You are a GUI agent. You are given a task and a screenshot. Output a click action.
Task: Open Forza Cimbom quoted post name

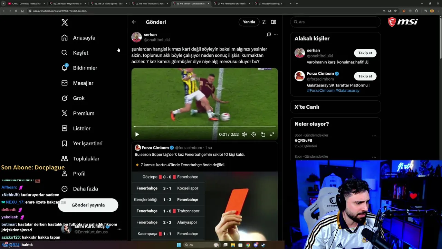tap(155, 148)
